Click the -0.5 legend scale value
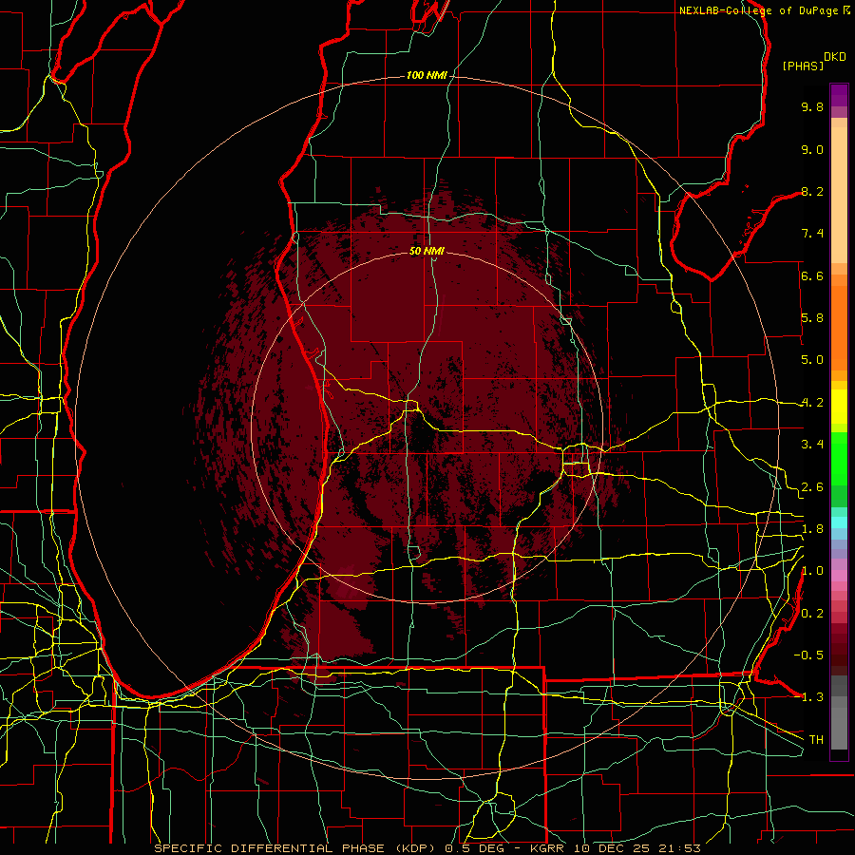 coord(808,655)
